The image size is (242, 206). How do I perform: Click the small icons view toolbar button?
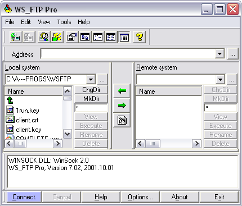[98, 37]
